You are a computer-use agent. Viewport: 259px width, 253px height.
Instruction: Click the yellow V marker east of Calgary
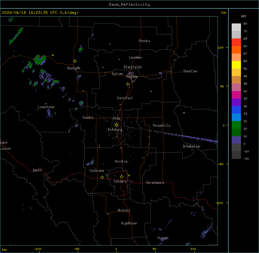tap(129, 175)
